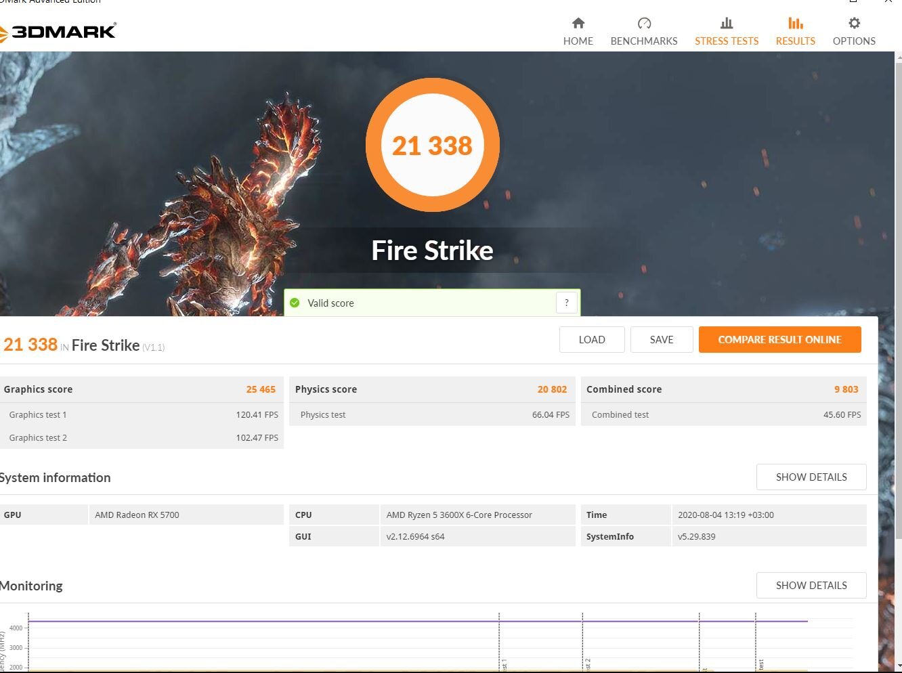
Task: Click the Results bars icon
Action: [x=796, y=24]
